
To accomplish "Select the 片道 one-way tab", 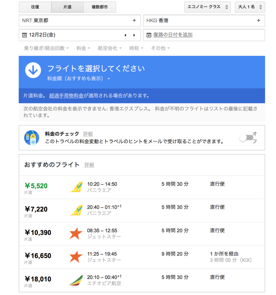I will pos(67,7).
